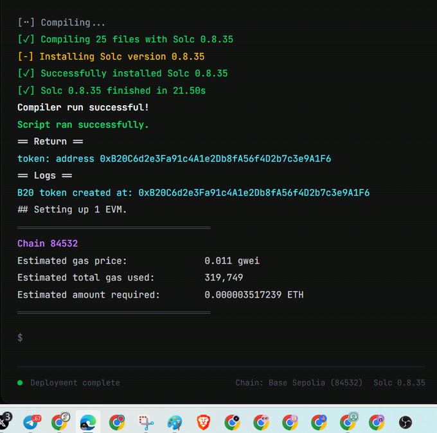Click the '== Logs ==' section header
Image resolution: width=437 pixels, height=433 pixels.
tap(44, 176)
